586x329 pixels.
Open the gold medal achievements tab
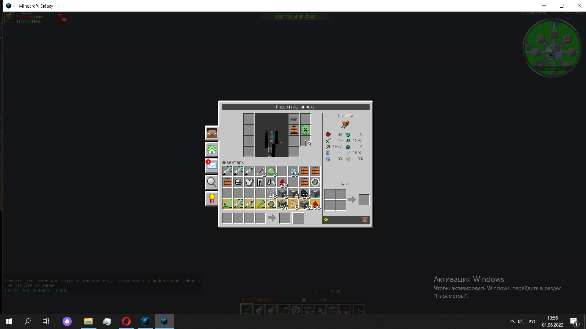pyautogui.click(x=212, y=199)
